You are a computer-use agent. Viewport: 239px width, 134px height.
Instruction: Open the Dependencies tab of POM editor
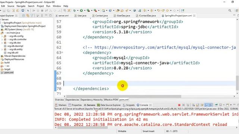[x=72, y=100]
